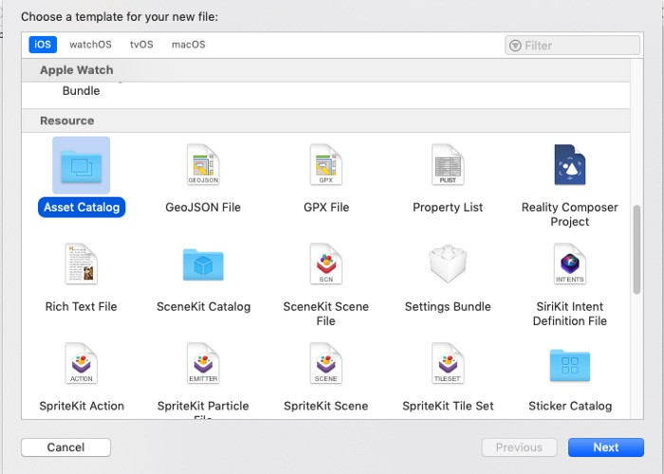Choose the SceneKit Scene File icon
Image resolution: width=664 pixels, height=474 pixels.
click(325, 264)
